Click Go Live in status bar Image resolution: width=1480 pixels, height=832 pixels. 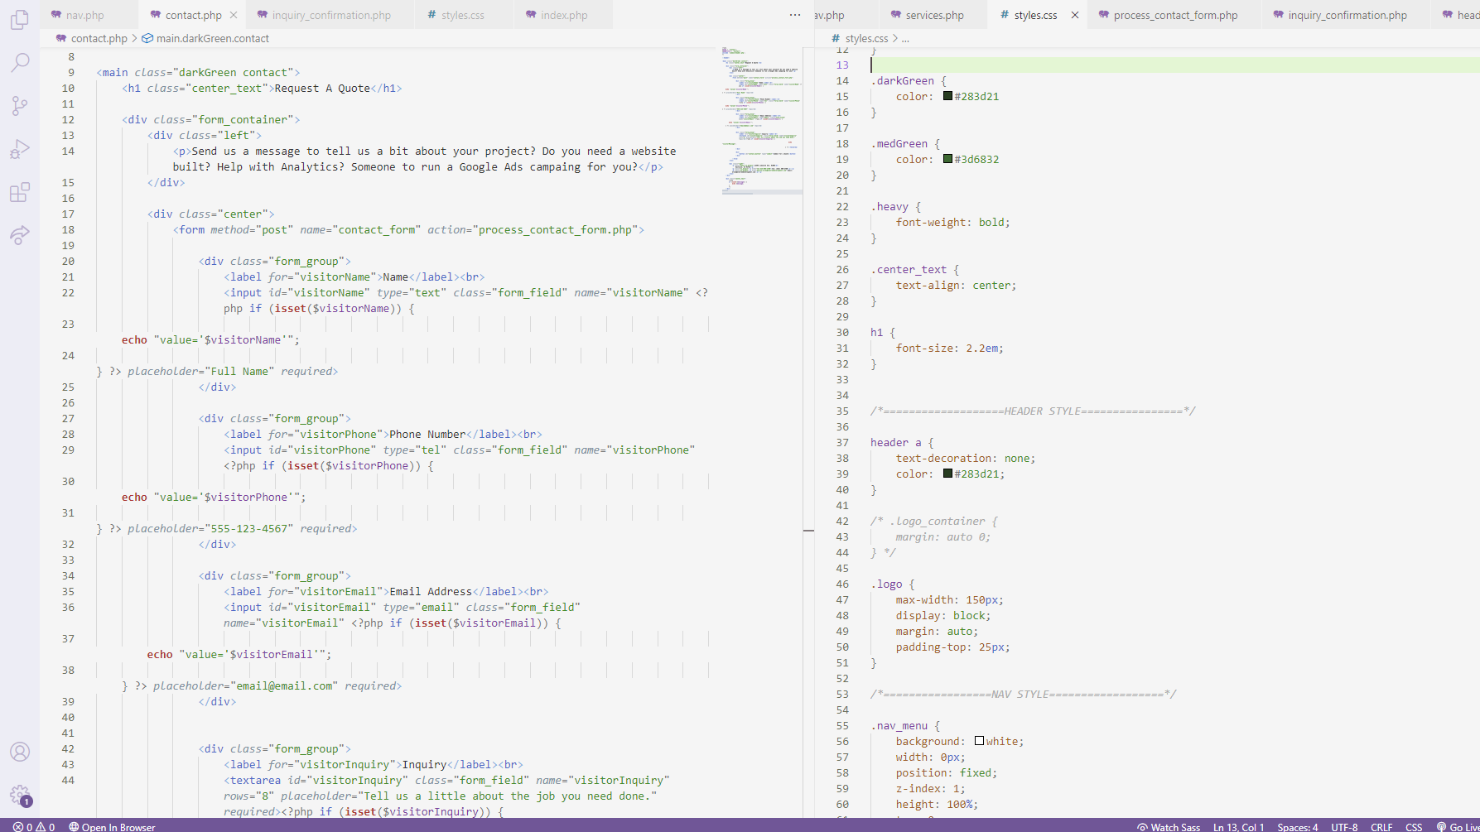[x=1458, y=826]
